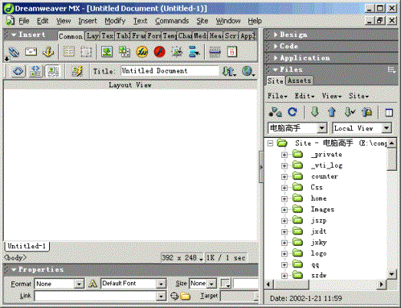Insert Flash movie icon
Image resolution: width=401 pixels, height=308 pixels.
tap(159, 52)
